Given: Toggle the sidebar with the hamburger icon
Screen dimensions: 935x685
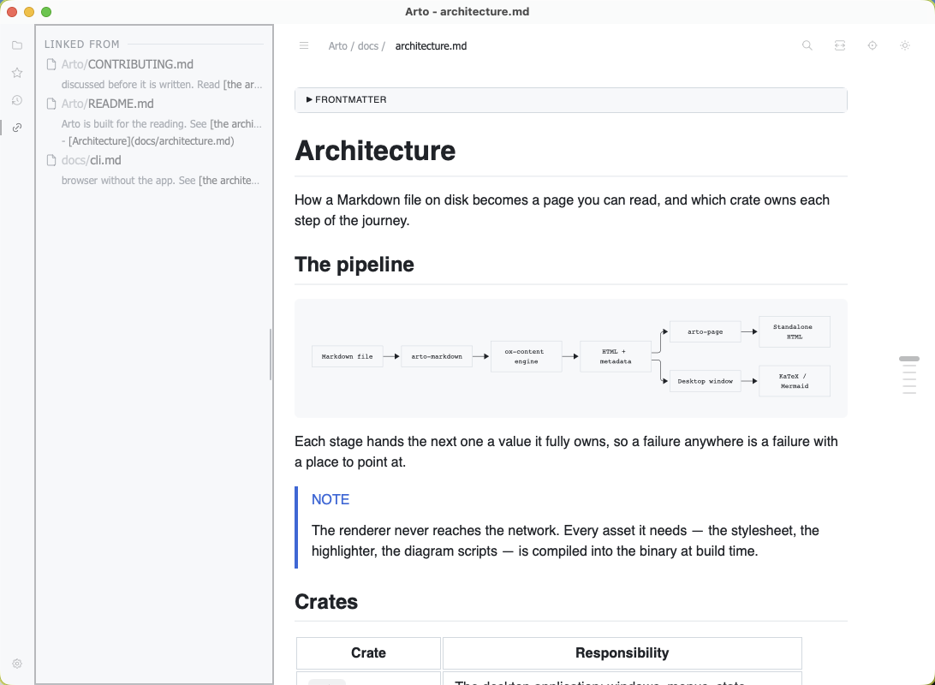Looking at the screenshot, I should click(304, 46).
